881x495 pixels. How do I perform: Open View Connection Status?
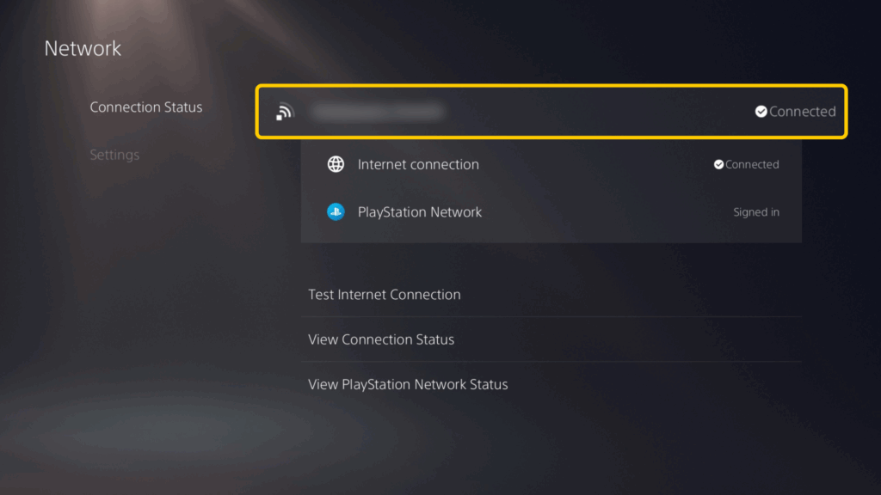[x=381, y=339]
